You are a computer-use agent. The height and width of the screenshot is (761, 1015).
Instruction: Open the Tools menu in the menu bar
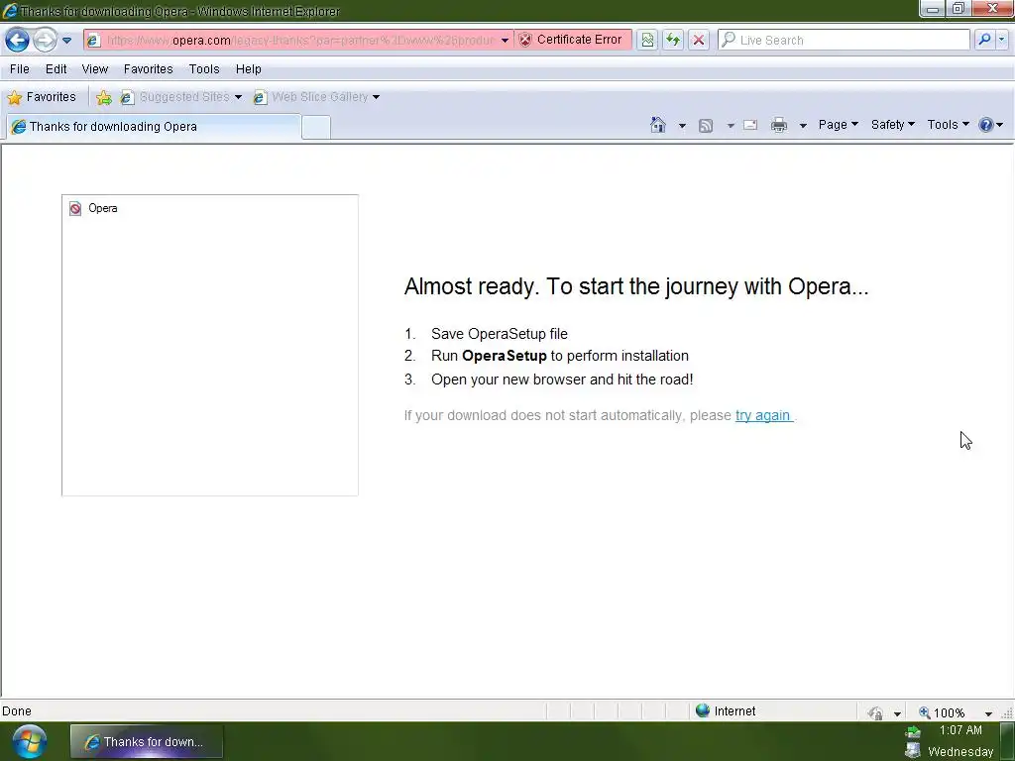click(204, 69)
